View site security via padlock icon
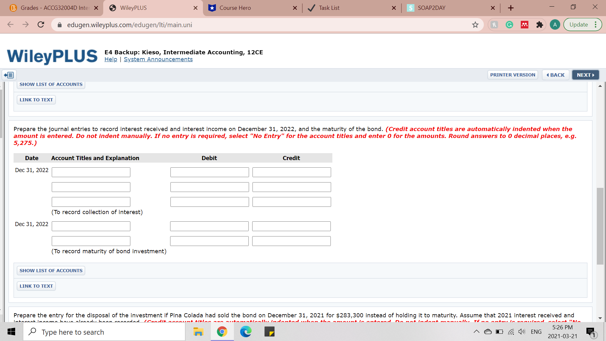The height and width of the screenshot is (341, 606). (x=59, y=25)
